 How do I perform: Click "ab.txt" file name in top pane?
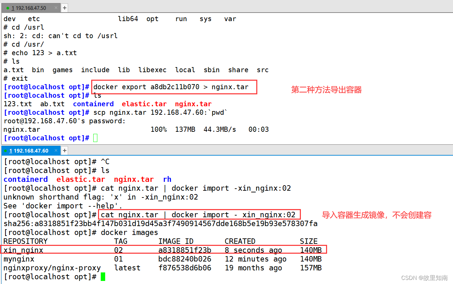pos(52,104)
